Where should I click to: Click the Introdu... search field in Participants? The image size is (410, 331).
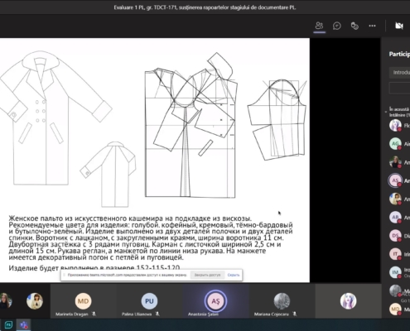399,73
